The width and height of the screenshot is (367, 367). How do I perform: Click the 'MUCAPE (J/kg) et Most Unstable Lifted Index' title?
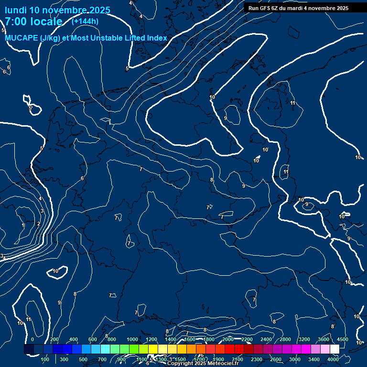point(86,38)
